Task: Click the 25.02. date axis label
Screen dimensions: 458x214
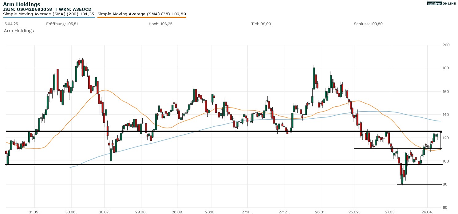Action: coord(354,212)
